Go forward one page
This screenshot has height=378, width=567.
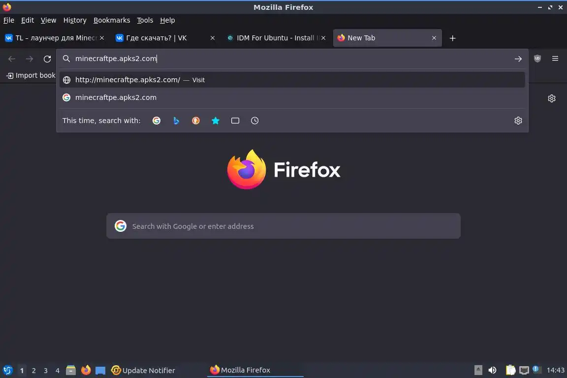tap(30, 59)
